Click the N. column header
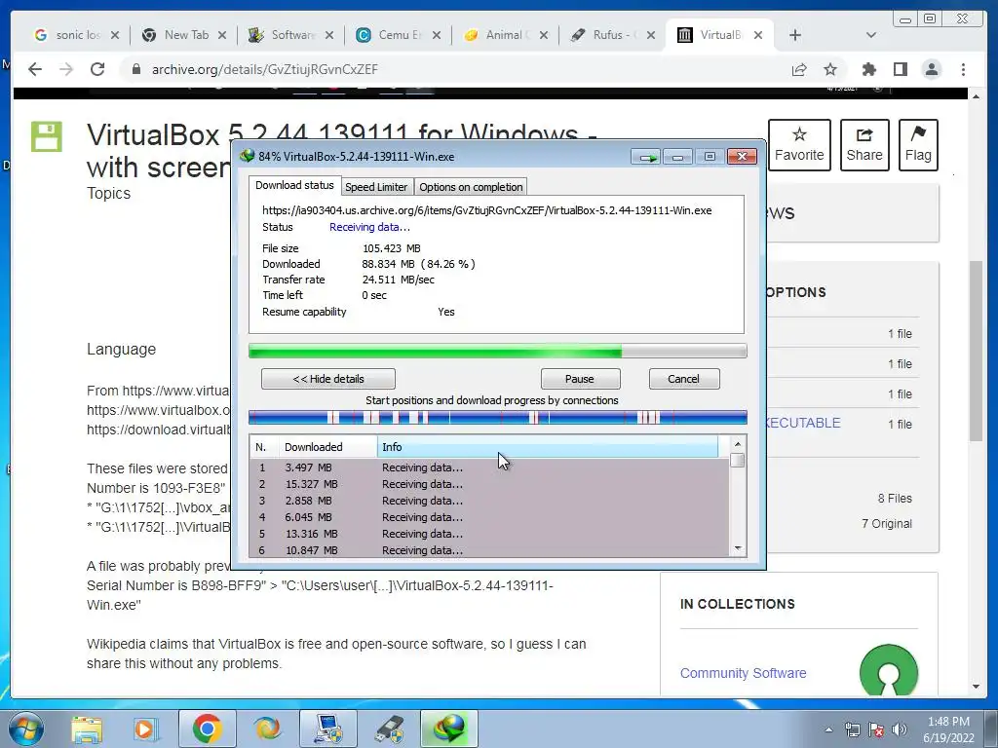 click(264, 447)
